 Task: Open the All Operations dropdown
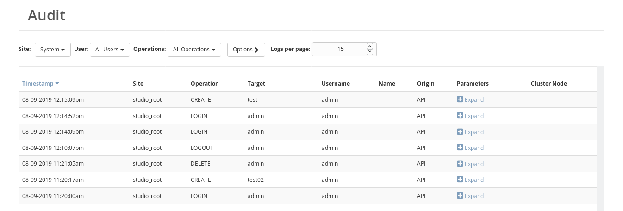[x=194, y=50]
